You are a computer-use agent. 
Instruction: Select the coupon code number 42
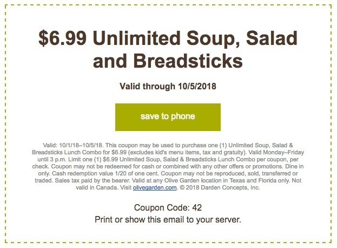197,207
